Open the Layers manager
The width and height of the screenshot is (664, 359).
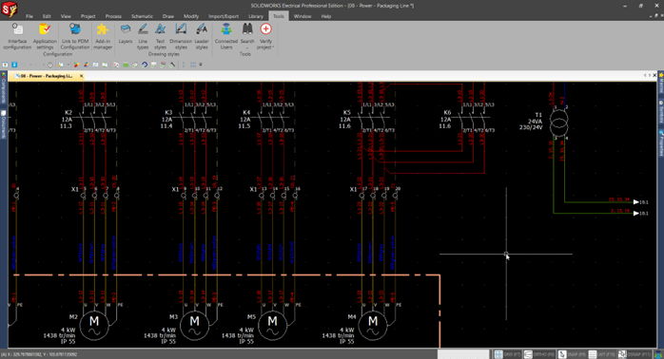[x=126, y=34]
